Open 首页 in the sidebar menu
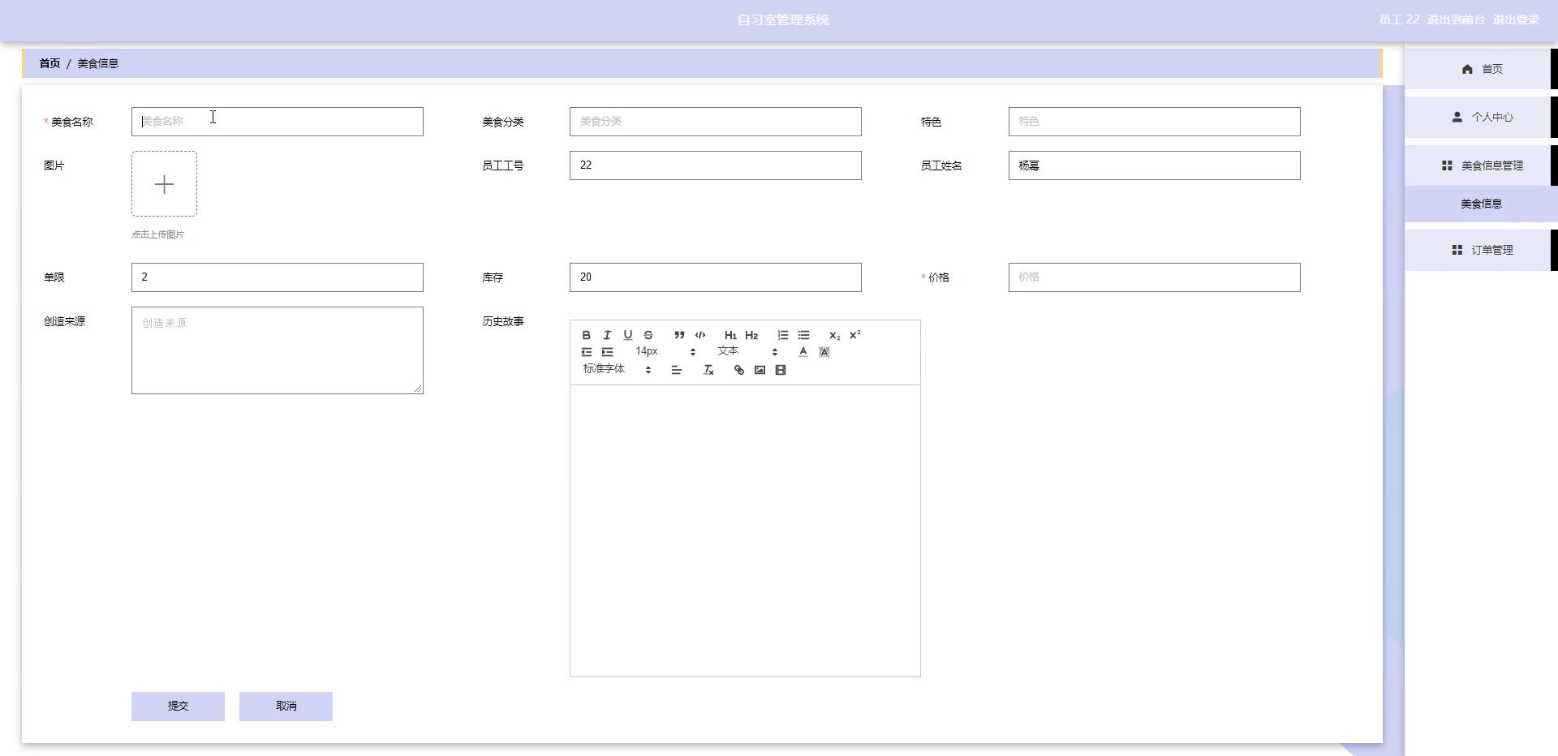1558x756 pixels. pos(1481,69)
